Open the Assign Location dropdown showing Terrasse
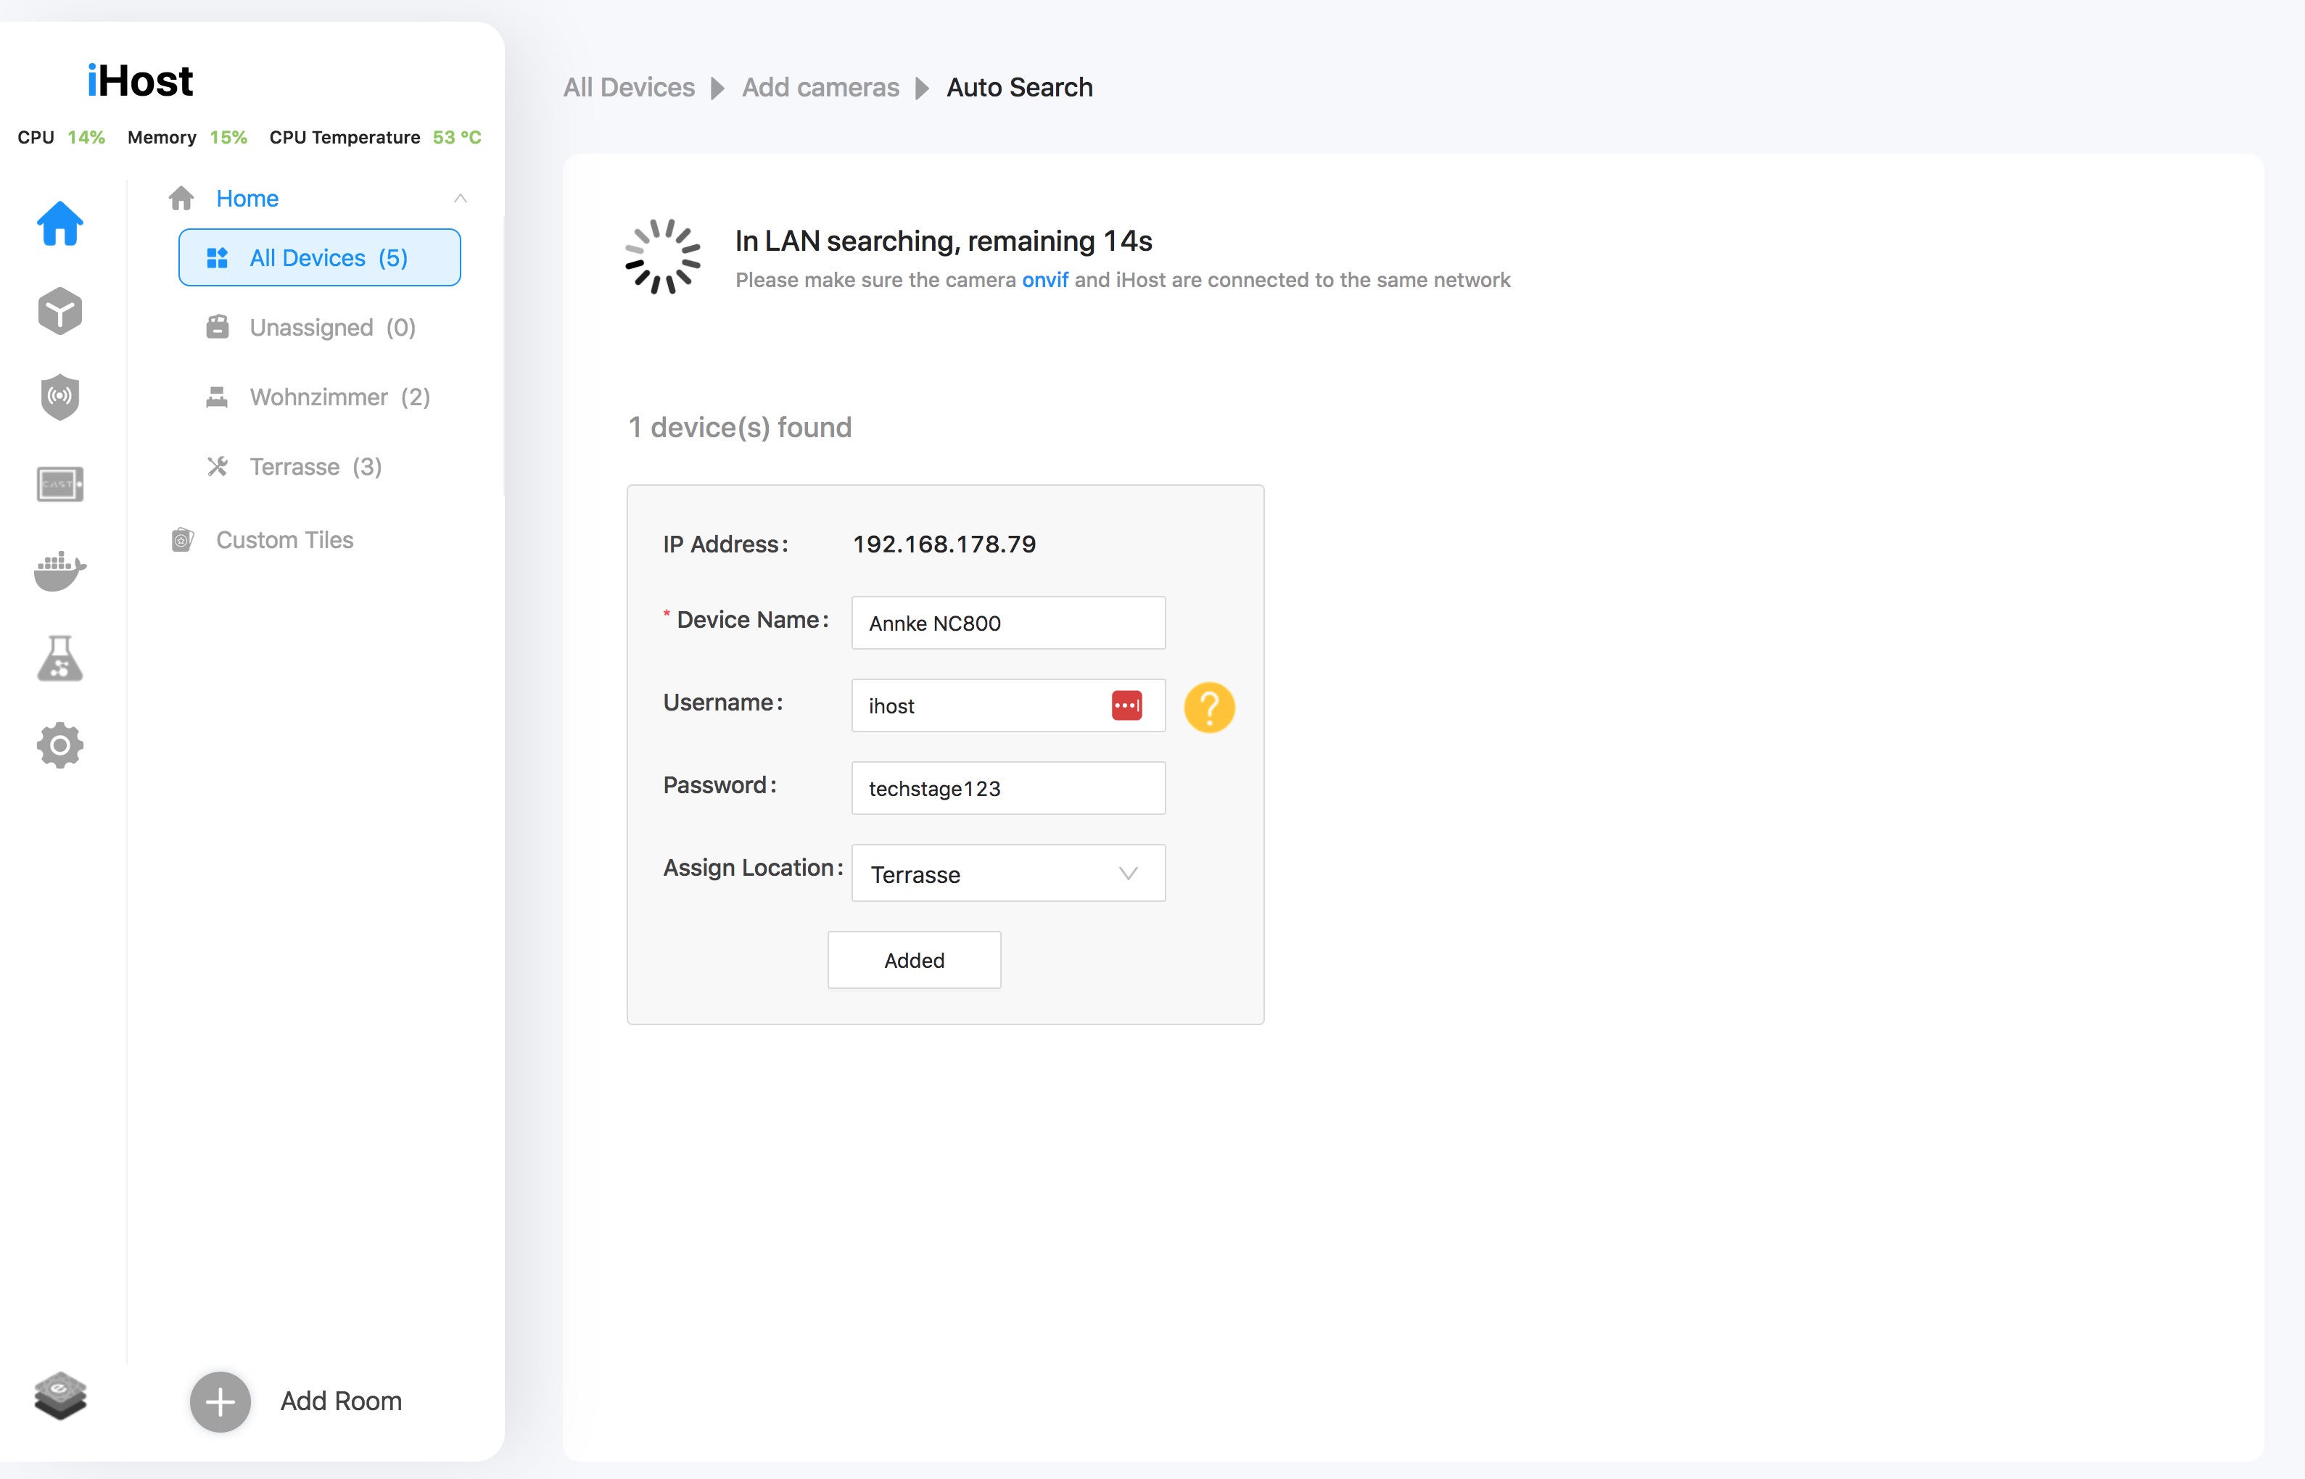This screenshot has width=2305, height=1479. click(x=1008, y=874)
